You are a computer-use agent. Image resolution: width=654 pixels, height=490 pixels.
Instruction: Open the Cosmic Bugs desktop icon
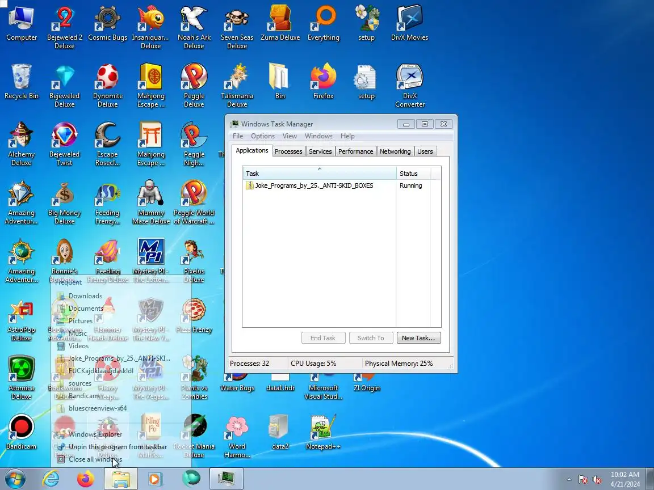pyautogui.click(x=108, y=23)
